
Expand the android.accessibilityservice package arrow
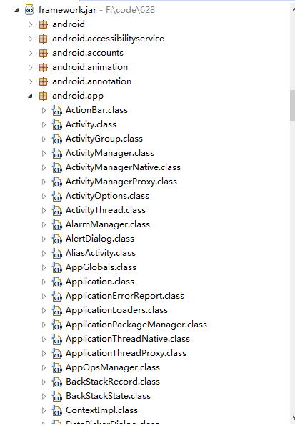[30, 39]
